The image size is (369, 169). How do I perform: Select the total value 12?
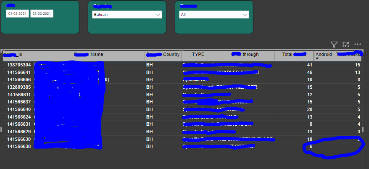310,95
